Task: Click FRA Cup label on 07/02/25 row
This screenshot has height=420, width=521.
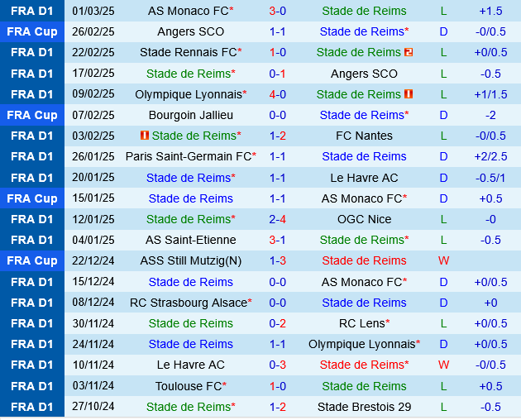Action: pos(32,115)
